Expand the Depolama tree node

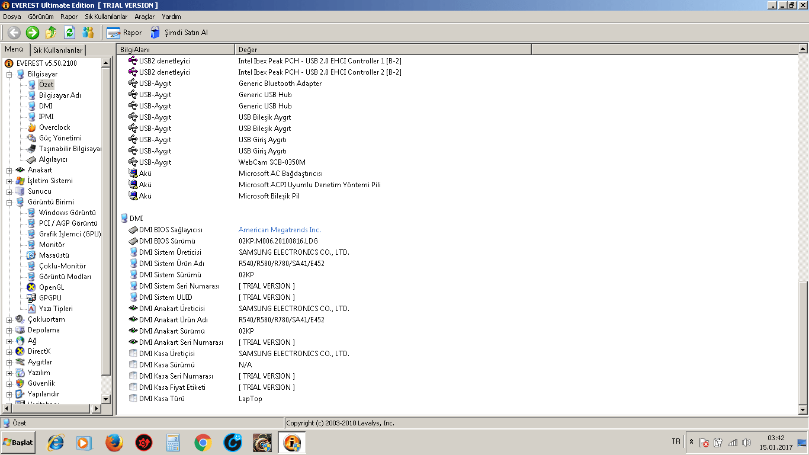[9, 331]
